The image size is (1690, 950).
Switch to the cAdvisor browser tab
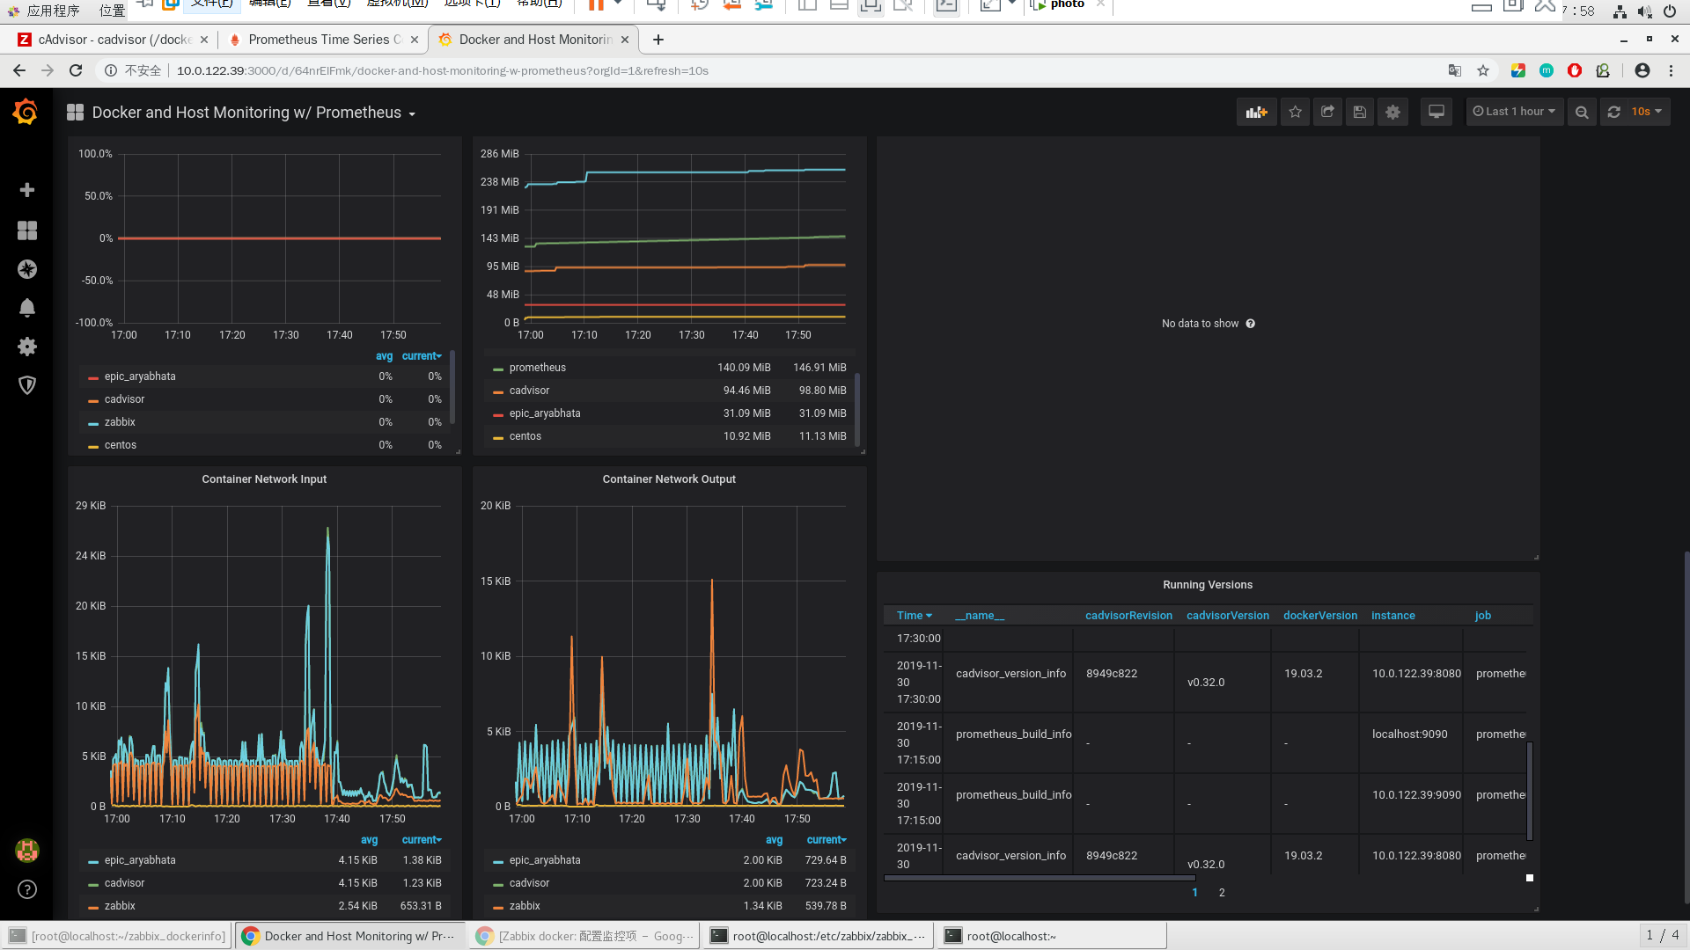(x=114, y=40)
